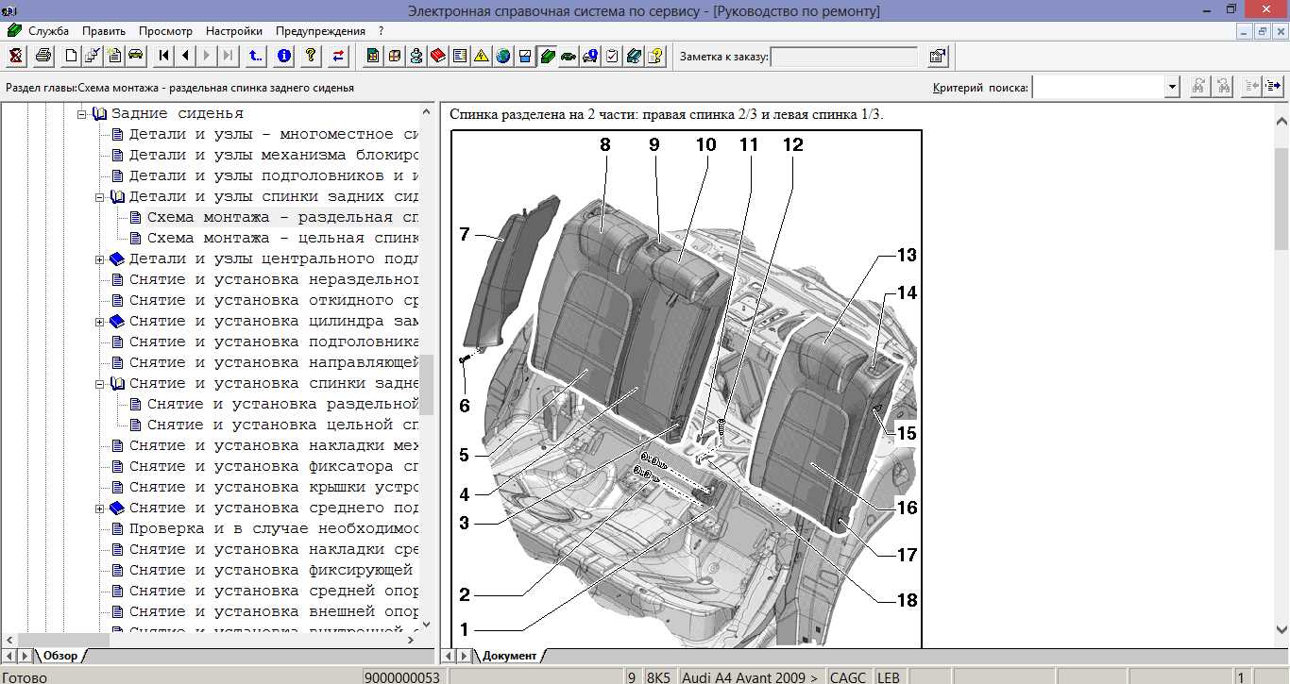Click the red X exit icon in toolbar

click(x=15, y=56)
